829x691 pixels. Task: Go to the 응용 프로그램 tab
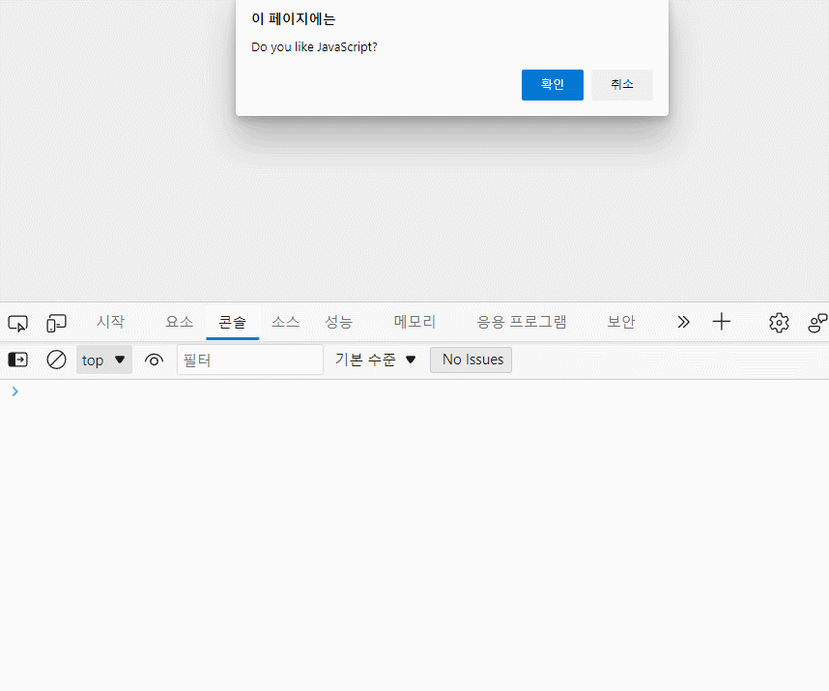pos(522,322)
